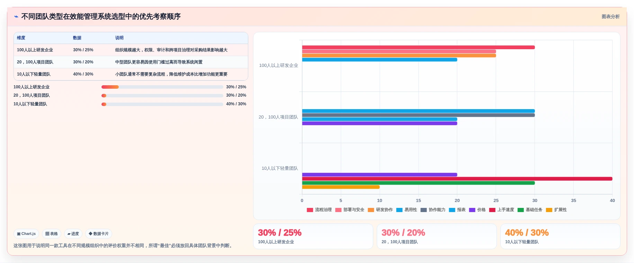Toggle the 研发协作 legend swatch
Viewport: 634px width, 263px height.
click(x=371, y=210)
